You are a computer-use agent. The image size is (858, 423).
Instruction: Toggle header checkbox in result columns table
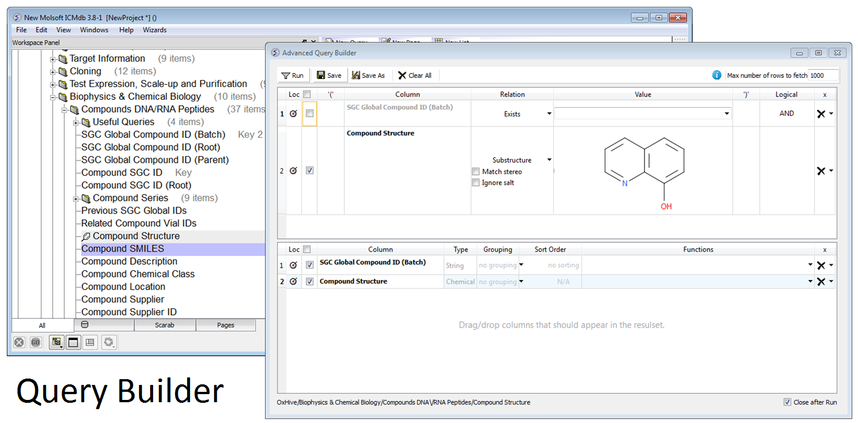point(307,249)
